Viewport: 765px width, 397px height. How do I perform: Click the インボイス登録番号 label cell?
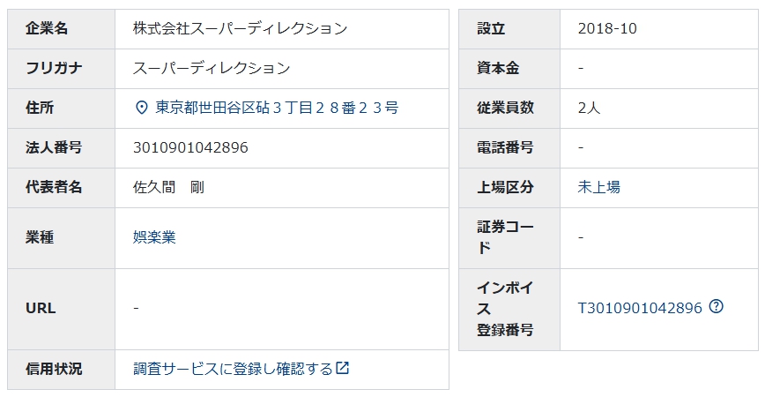pos(509,309)
